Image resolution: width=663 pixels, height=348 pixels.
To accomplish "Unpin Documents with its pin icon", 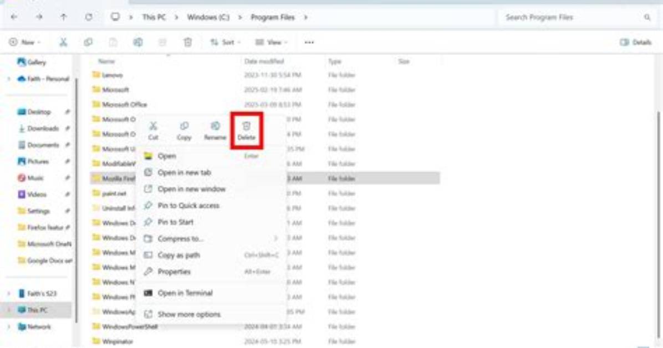I will point(67,145).
